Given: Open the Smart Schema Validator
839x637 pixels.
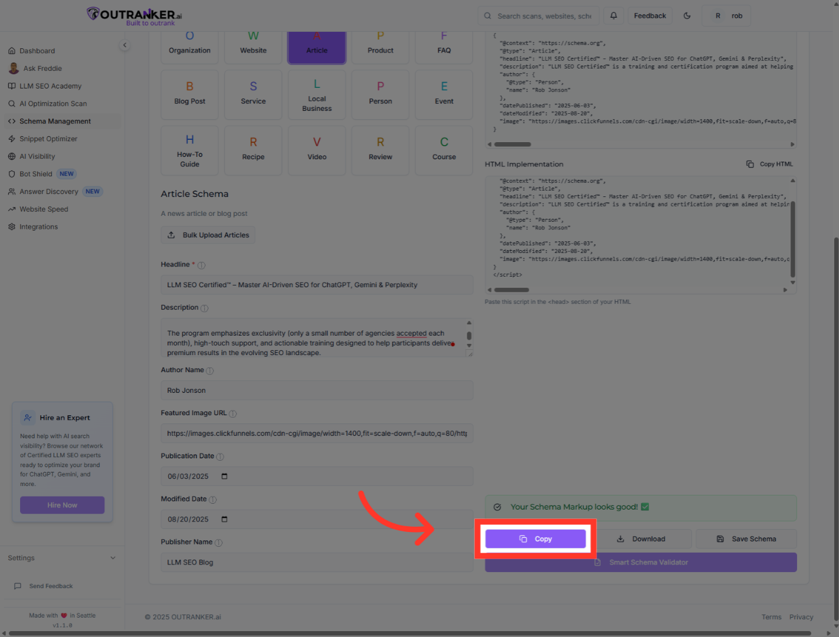Looking at the screenshot, I should (641, 563).
